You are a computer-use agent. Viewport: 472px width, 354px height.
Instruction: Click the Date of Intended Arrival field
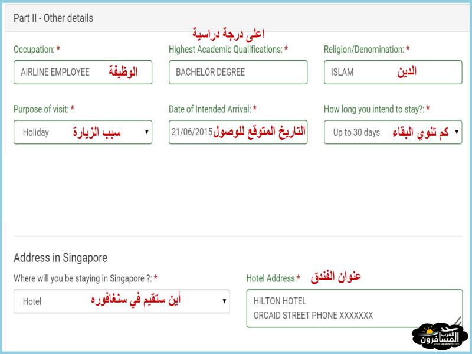[238, 132]
